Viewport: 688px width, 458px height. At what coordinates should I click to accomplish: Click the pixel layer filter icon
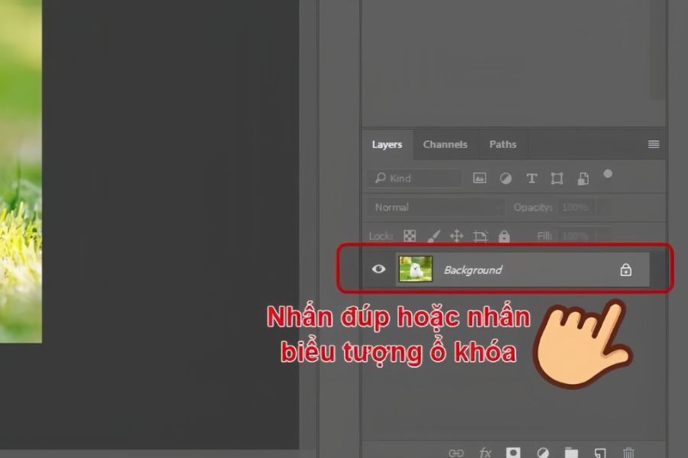click(x=479, y=178)
